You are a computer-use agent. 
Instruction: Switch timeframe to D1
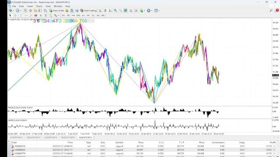click(x=93, y=16)
